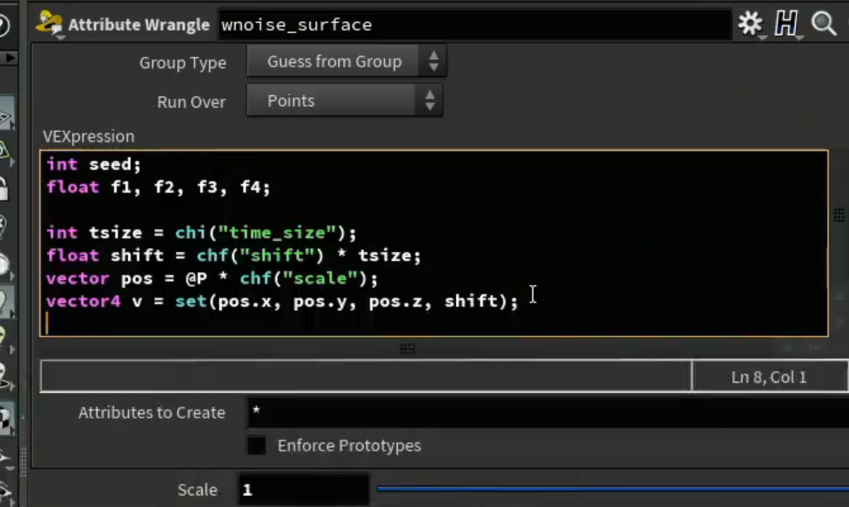Click the editor resize grip below VEXpression
This screenshot has height=507, width=849.
click(x=407, y=349)
